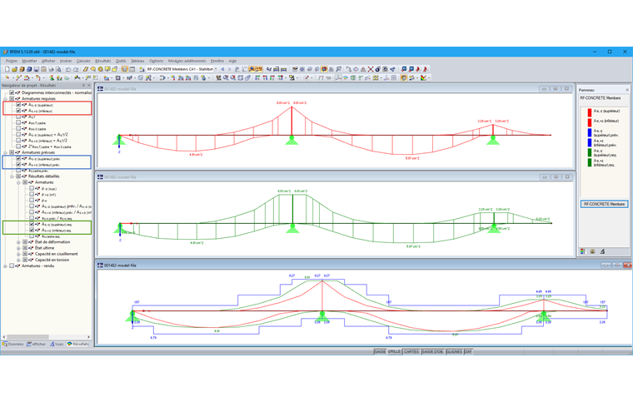Close the Panneau side panel
This screenshot has width=633, height=402.
[x=627, y=90]
